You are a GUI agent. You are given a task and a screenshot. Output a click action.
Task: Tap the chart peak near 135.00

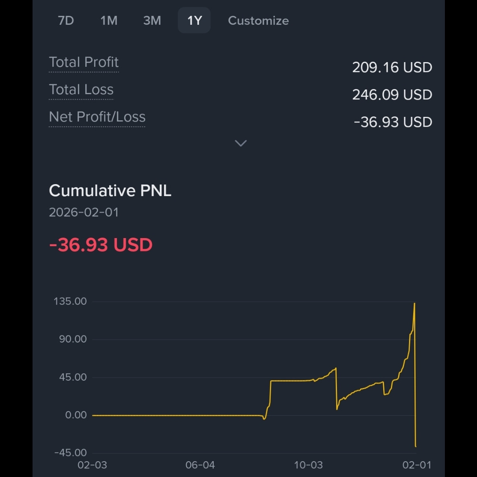[414, 303]
